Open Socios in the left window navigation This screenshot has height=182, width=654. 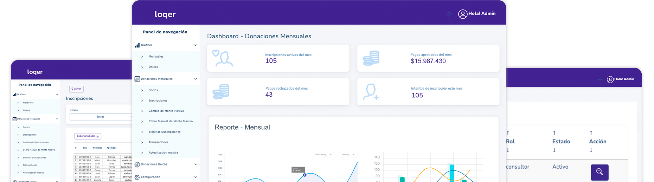pos(26,127)
